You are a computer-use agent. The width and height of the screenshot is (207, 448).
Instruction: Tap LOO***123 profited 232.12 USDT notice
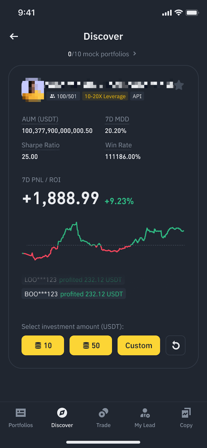[x=73, y=280]
